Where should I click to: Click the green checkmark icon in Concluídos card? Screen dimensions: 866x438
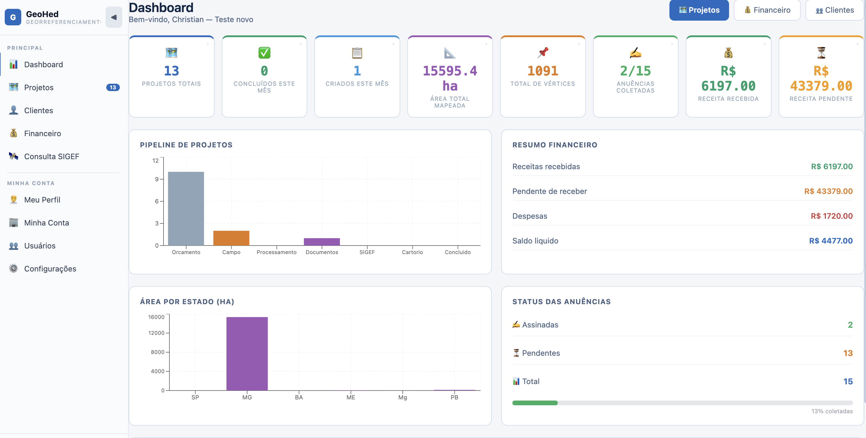[264, 53]
